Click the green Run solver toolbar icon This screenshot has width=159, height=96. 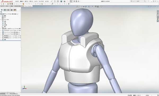pos(42,4)
